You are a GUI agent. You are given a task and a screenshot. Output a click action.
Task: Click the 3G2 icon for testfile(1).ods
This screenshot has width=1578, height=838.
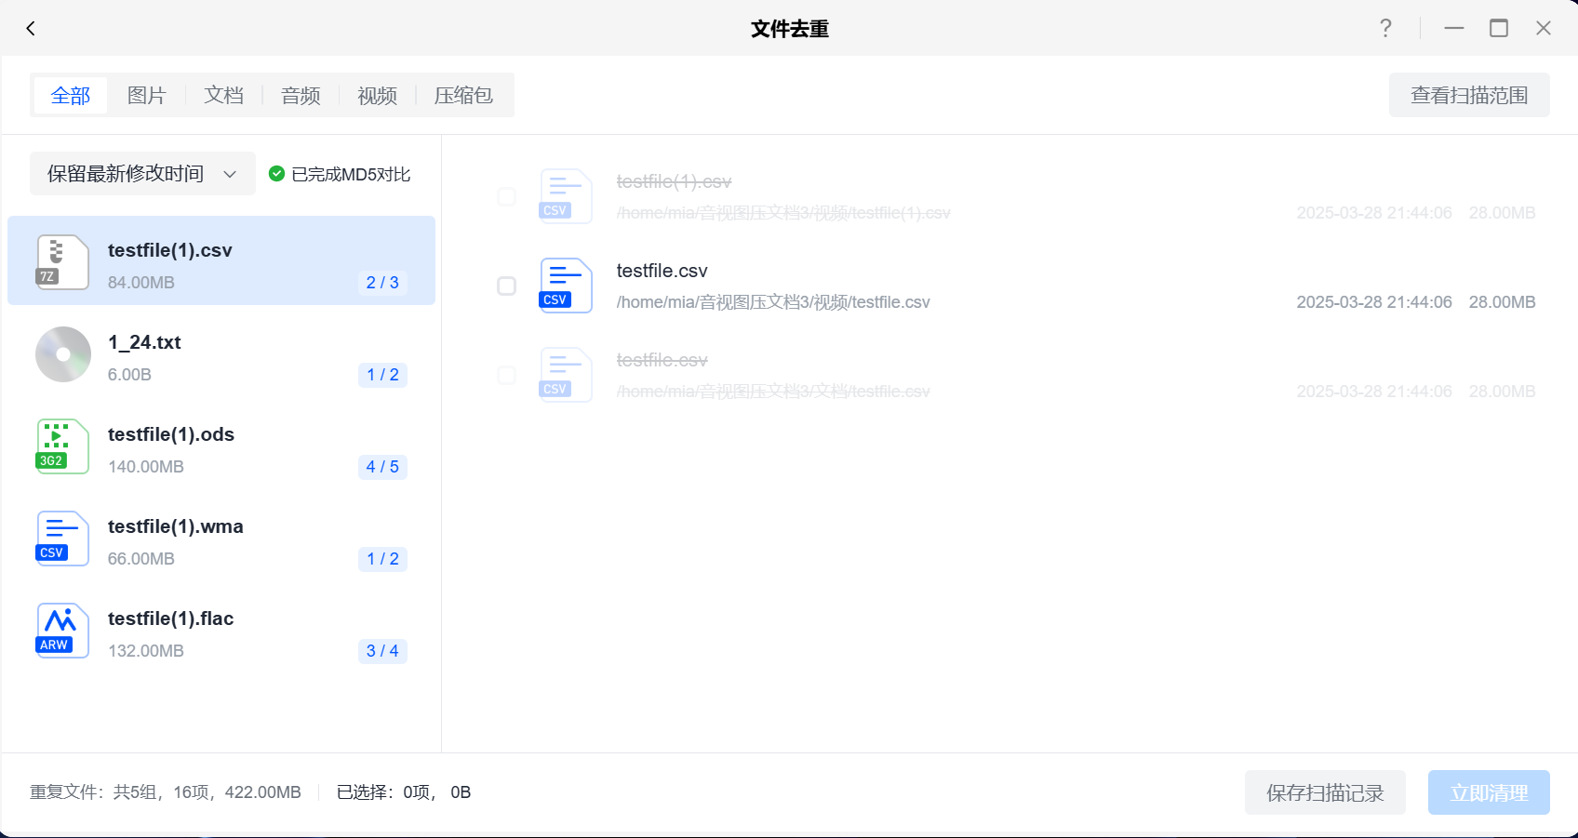pyautogui.click(x=62, y=446)
